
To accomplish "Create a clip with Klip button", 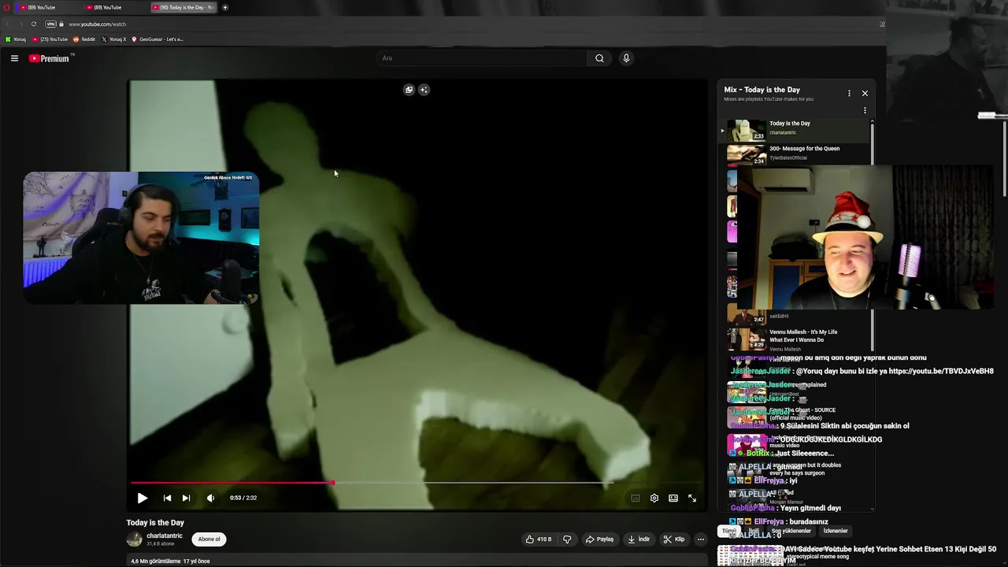I will pos(674,539).
